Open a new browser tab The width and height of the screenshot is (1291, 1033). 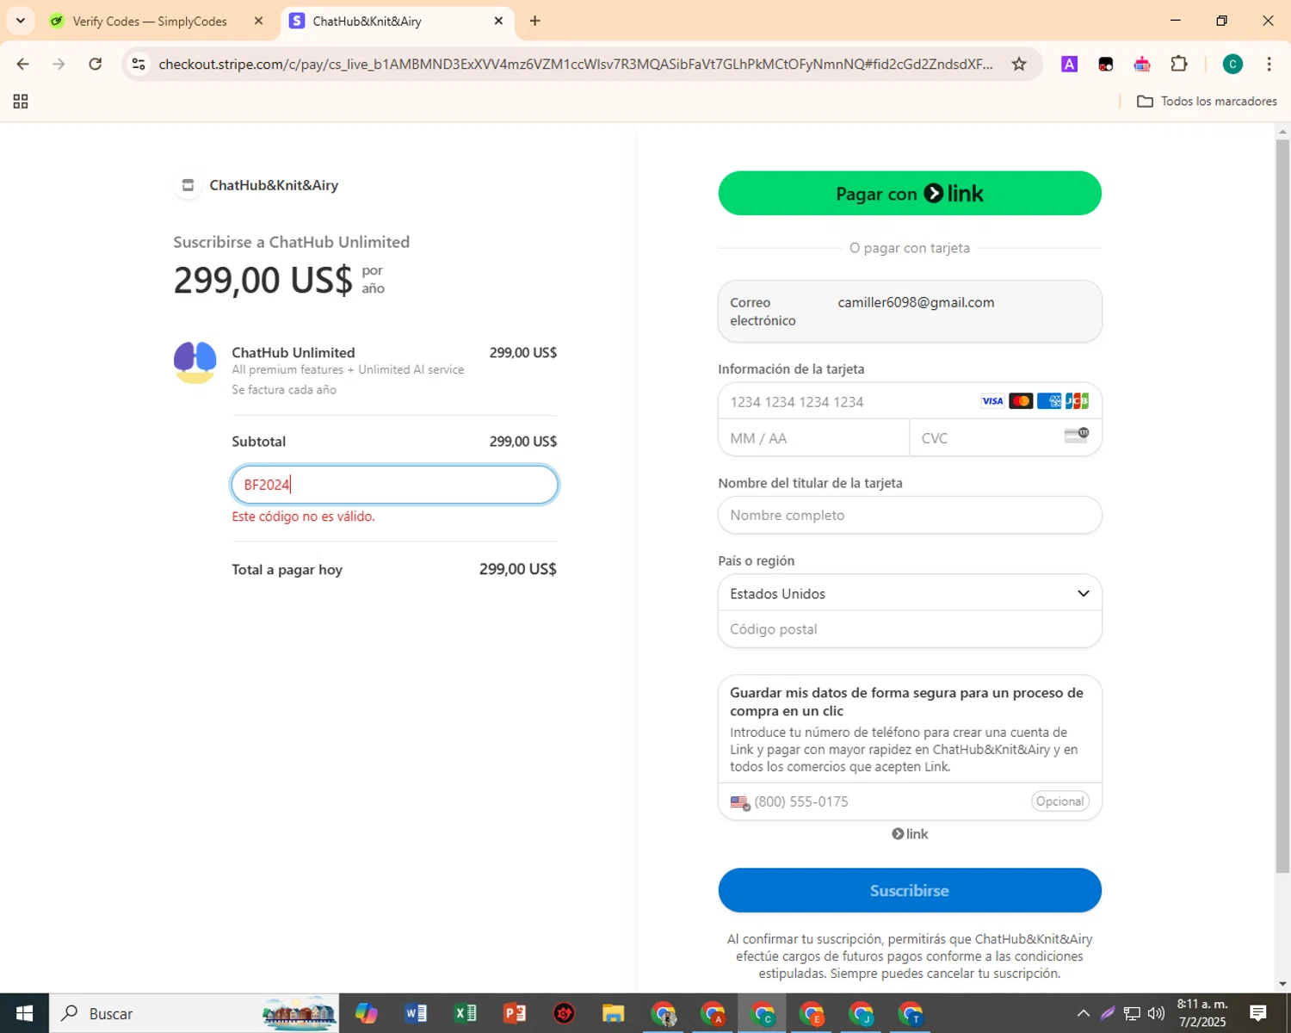tap(534, 21)
